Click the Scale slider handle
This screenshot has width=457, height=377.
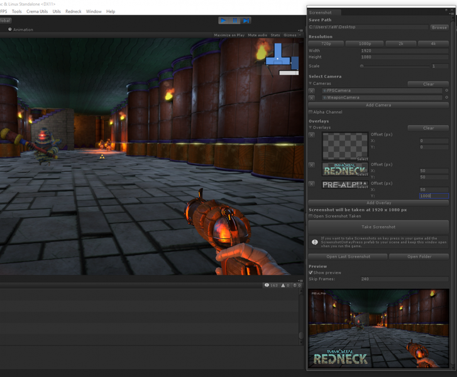(x=361, y=66)
